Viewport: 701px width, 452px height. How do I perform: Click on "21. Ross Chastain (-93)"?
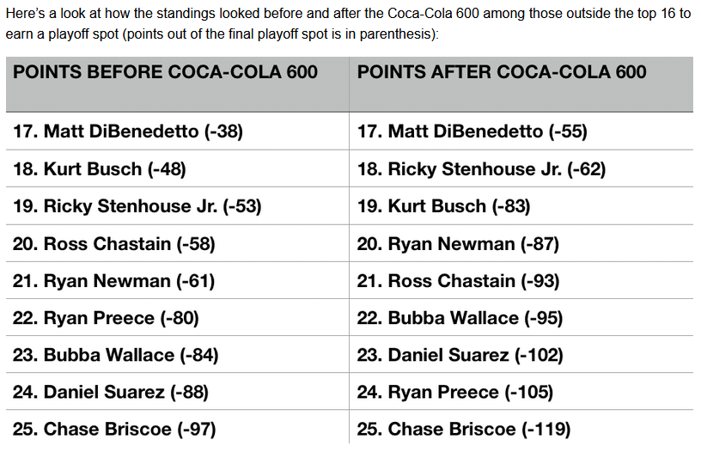point(459,281)
